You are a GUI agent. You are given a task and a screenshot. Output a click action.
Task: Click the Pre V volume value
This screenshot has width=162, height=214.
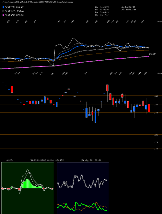click(x=129, y=9)
